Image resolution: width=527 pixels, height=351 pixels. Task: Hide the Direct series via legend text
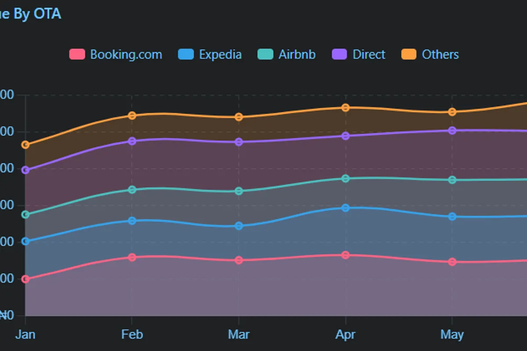(x=369, y=54)
